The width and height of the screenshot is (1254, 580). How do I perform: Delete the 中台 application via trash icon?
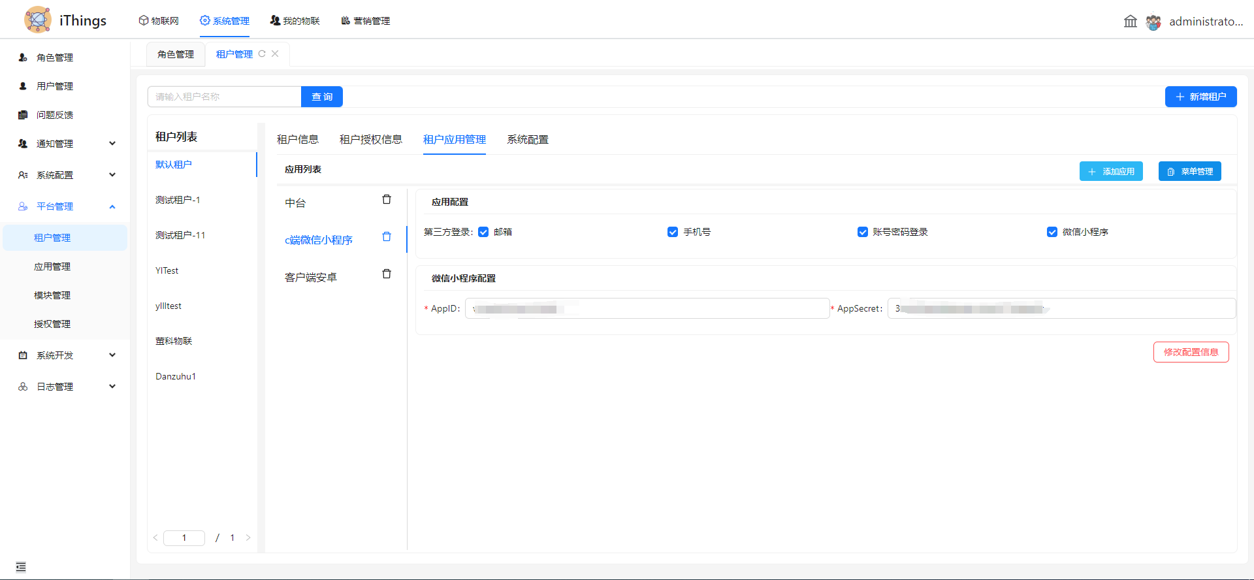(x=387, y=200)
